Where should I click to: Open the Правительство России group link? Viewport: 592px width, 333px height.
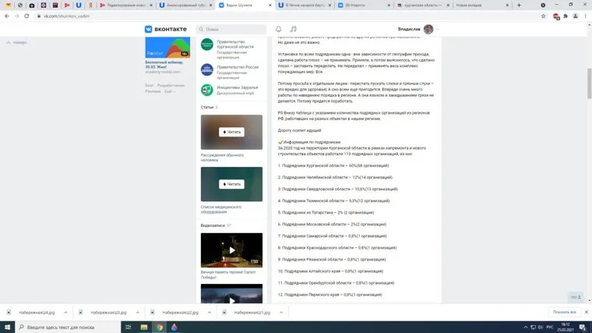238,67
